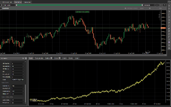Select the horizontal lines drawing tool
This screenshot has height=107, width=171.
pyautogui.click(x=169, y=31)
